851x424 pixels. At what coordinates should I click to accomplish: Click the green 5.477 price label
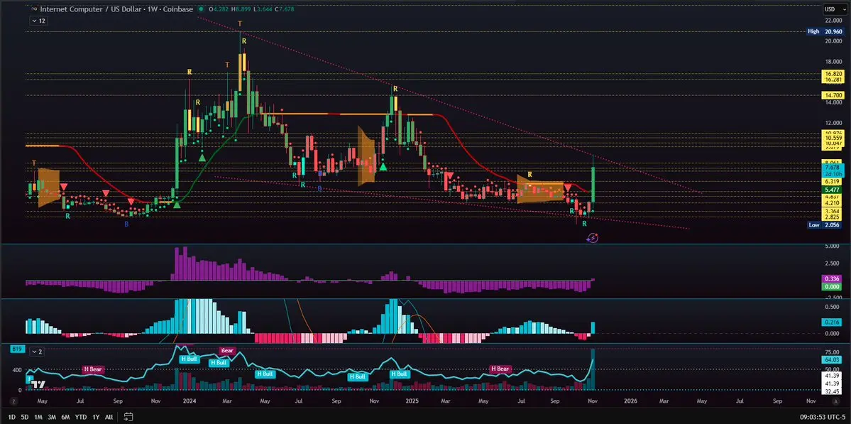pyautogui.click(x=833, y=190)
